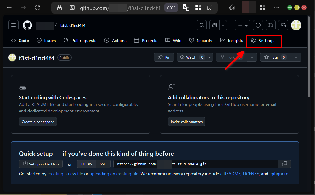Open the pull requests header icon
The height and width of the screenshot is (195, 315).
pyautogui.click(x=271, y=25)
